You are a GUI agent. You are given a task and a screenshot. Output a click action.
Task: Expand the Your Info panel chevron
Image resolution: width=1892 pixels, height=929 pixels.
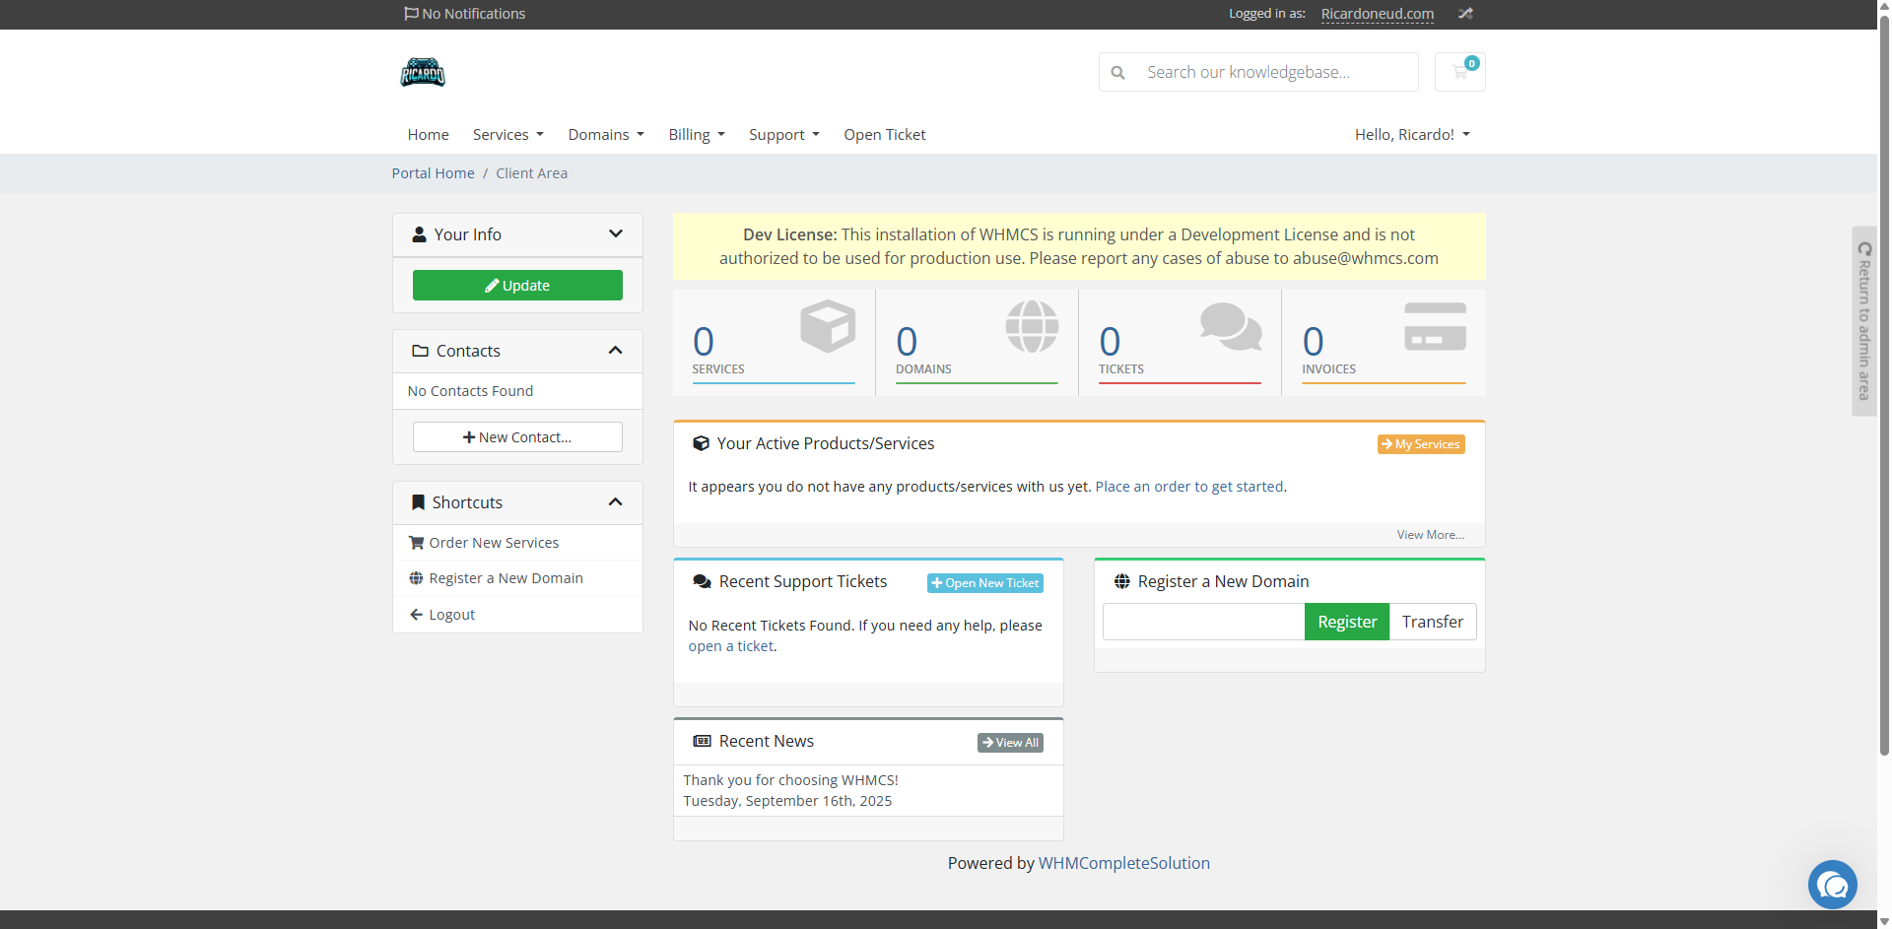(616, 234)
